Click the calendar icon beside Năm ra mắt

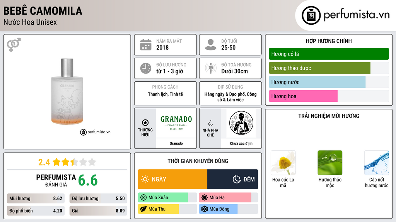146,45
